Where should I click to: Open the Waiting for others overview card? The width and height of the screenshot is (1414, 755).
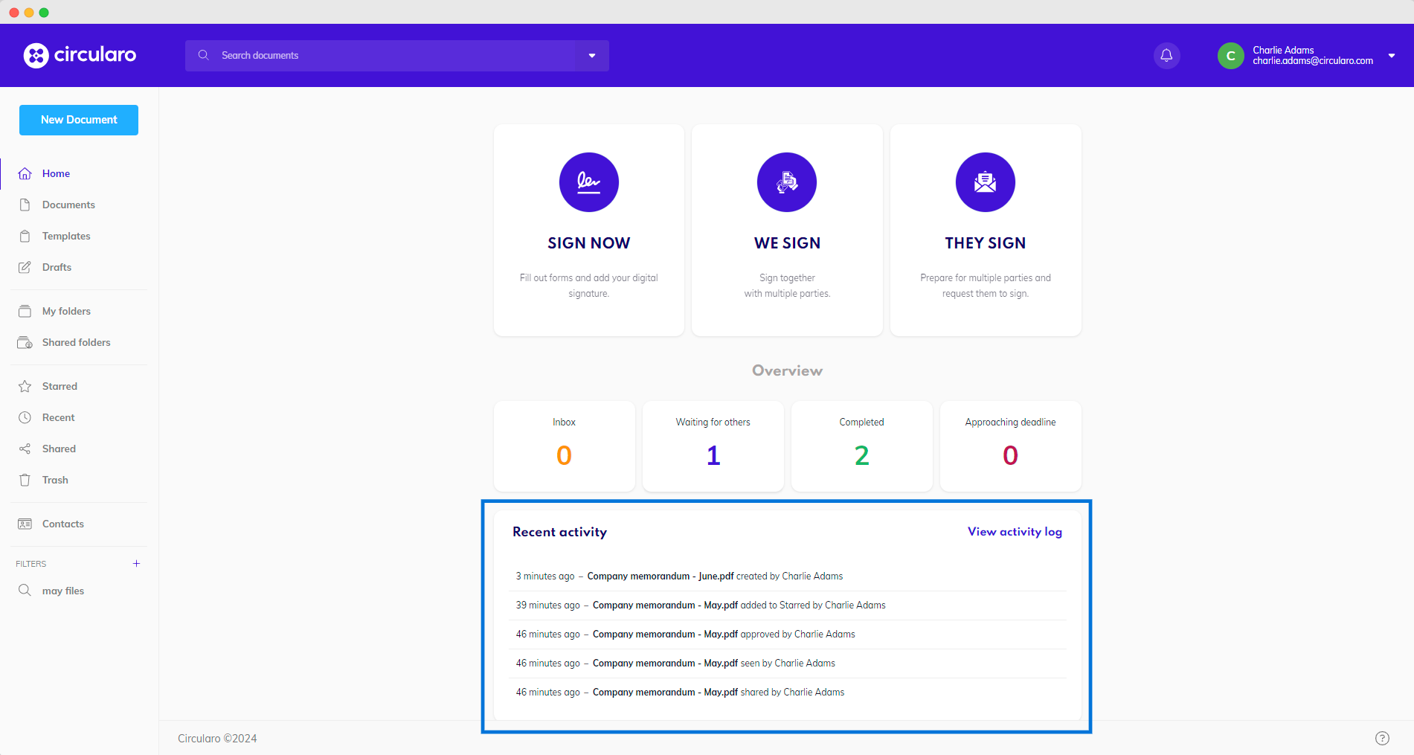(x=713, y=446)
